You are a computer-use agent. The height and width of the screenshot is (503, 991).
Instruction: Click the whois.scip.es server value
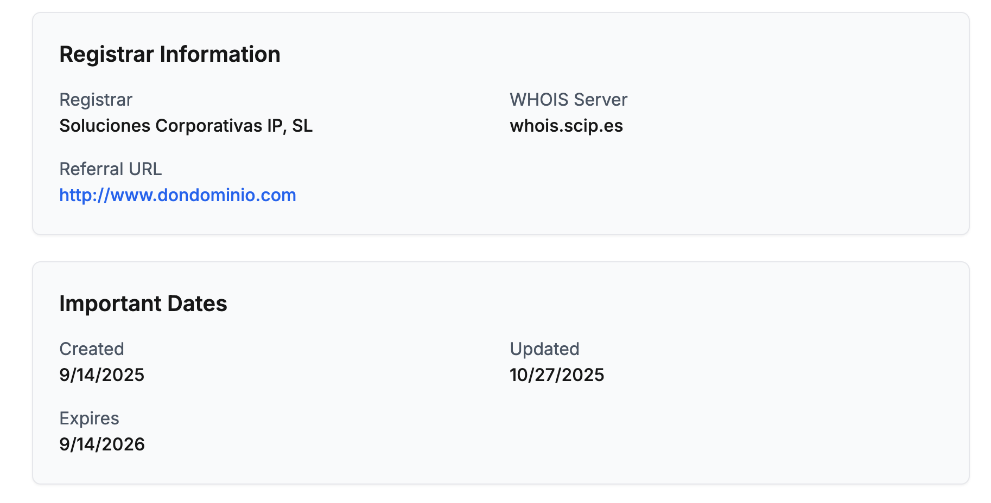566,126
